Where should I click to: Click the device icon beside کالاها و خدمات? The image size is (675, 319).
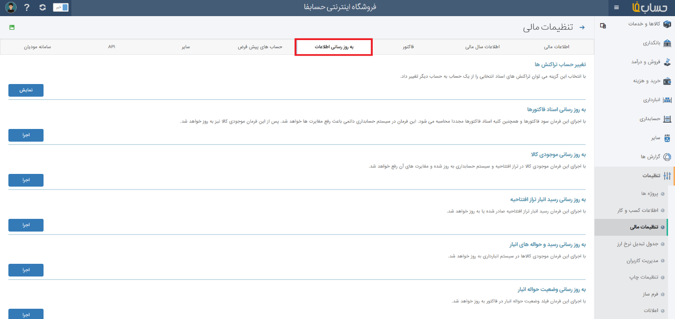click(x=603, y=25)
